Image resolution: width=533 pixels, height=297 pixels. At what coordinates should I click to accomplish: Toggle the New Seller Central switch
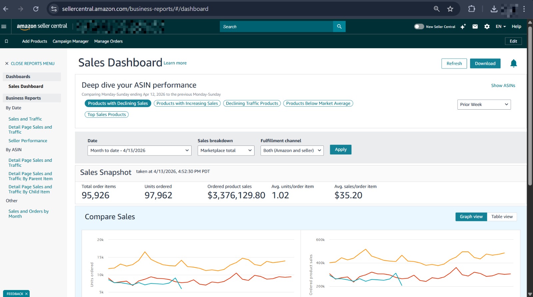(419, 27)
